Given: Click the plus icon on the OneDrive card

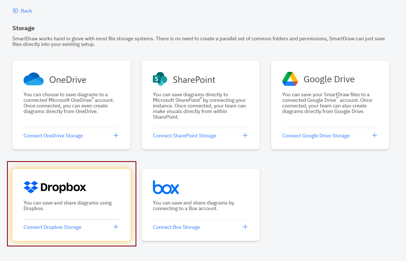Looking at the screenshot, I should (x=116, y=135).
